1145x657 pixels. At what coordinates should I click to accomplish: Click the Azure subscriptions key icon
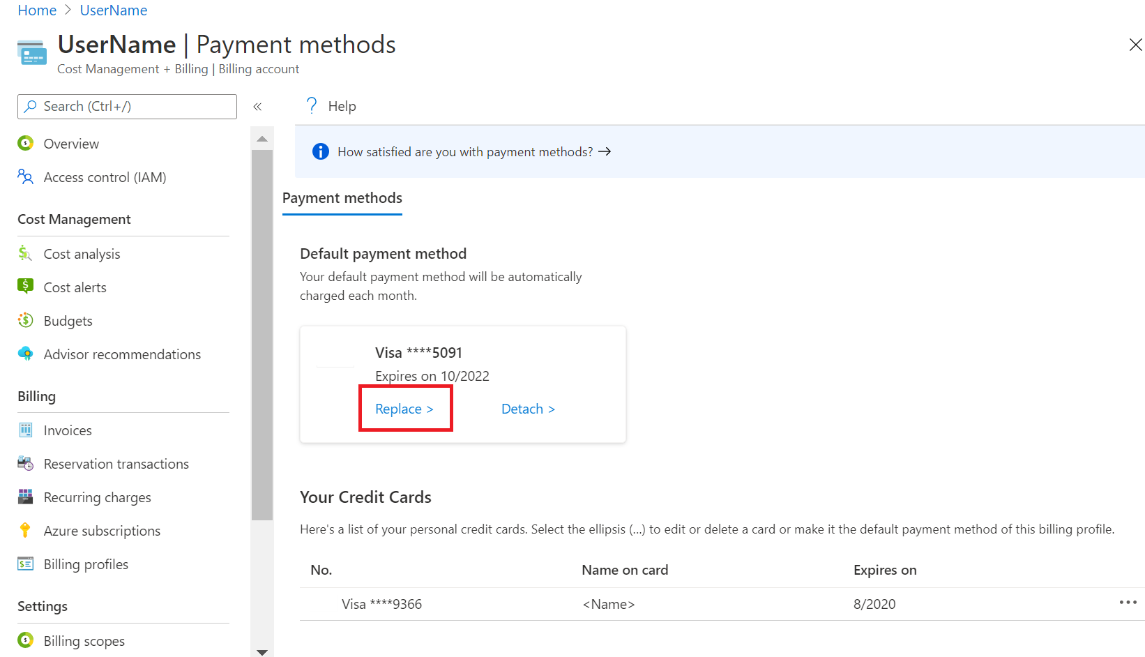point(25,530)
